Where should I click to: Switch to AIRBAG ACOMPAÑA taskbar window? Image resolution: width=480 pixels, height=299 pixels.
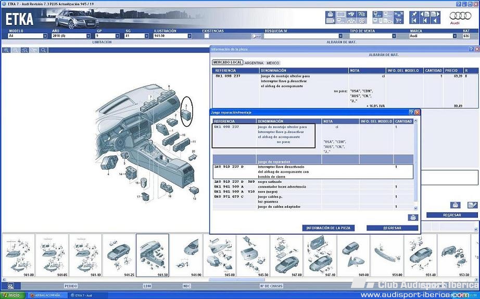pyautogui.click(x=47, y=295)
